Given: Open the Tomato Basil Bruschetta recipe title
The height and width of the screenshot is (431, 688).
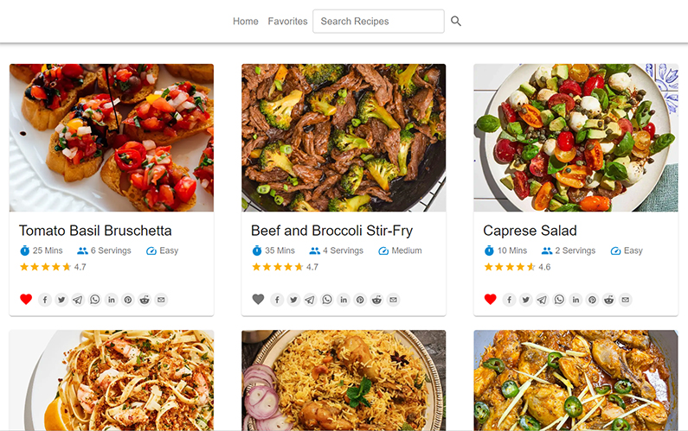Looking at the screenshot, I should point(95,231).
